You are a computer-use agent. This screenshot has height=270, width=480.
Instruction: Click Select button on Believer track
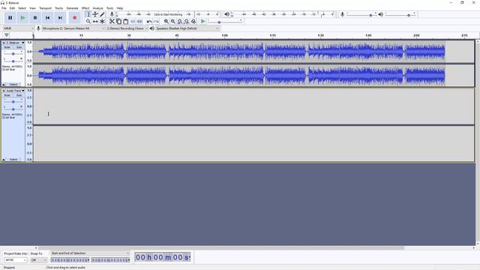(x=13, y=84)
